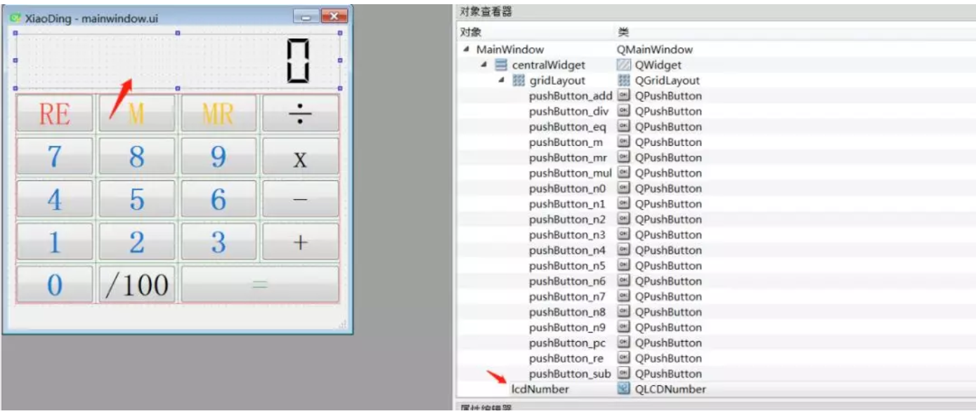Select pushButton_div in object inspector
This screenshot has width=976, height=416.
pyautogui.click(x=569, y=111)
